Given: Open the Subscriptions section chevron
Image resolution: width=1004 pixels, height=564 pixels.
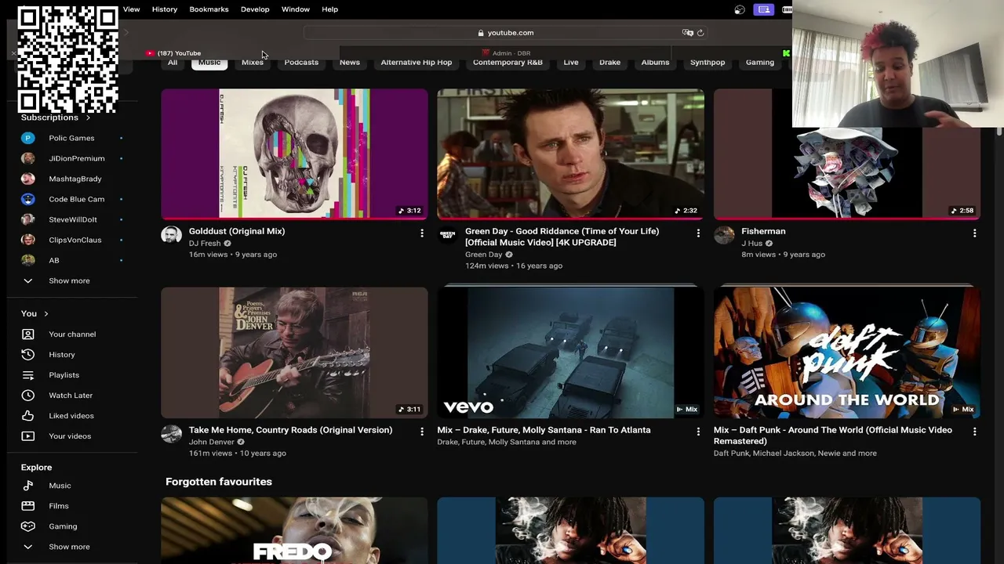Looking at the screenshot, I should (88, 117).
